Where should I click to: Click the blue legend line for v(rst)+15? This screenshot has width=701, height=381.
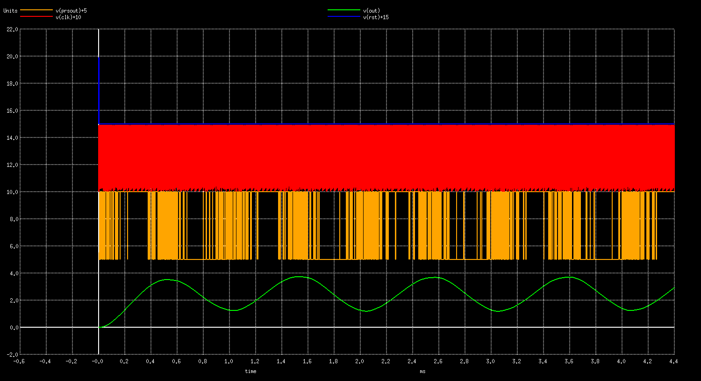pyautogui.click(x=343, y=17)
